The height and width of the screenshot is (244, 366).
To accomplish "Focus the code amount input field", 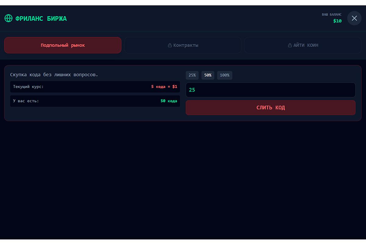I will [x=271, y=90].
